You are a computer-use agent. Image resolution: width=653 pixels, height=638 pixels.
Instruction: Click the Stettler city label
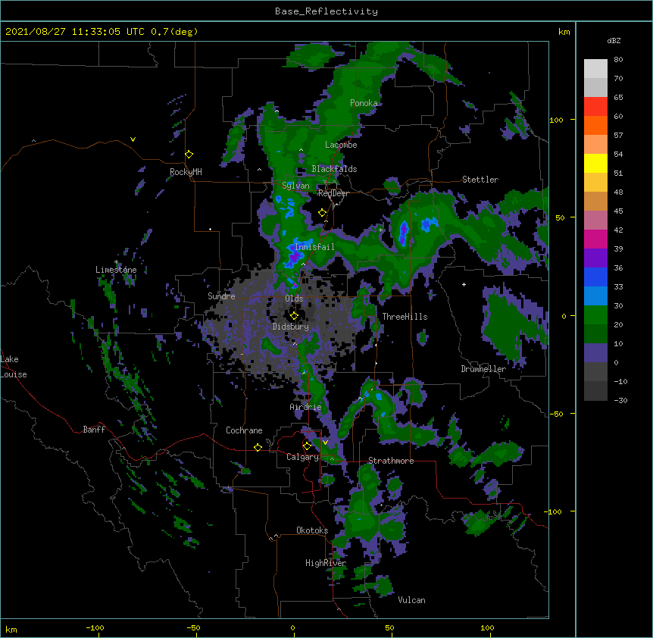[480, 180]
